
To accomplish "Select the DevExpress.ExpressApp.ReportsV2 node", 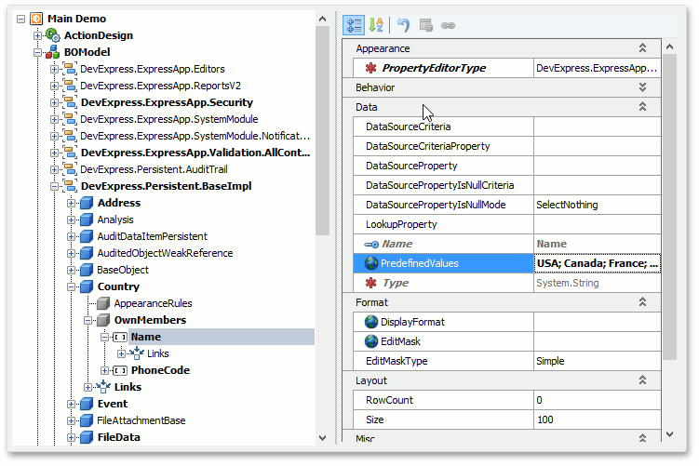I will pos(160,86).
